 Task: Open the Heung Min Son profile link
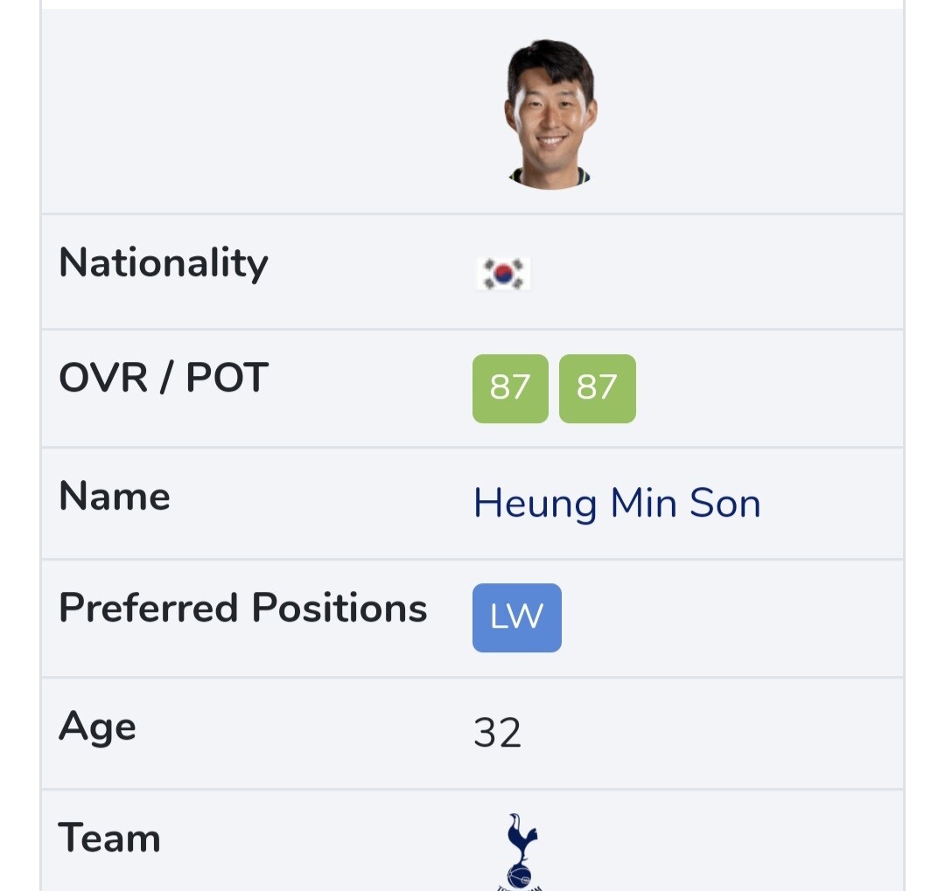point(617,503)
